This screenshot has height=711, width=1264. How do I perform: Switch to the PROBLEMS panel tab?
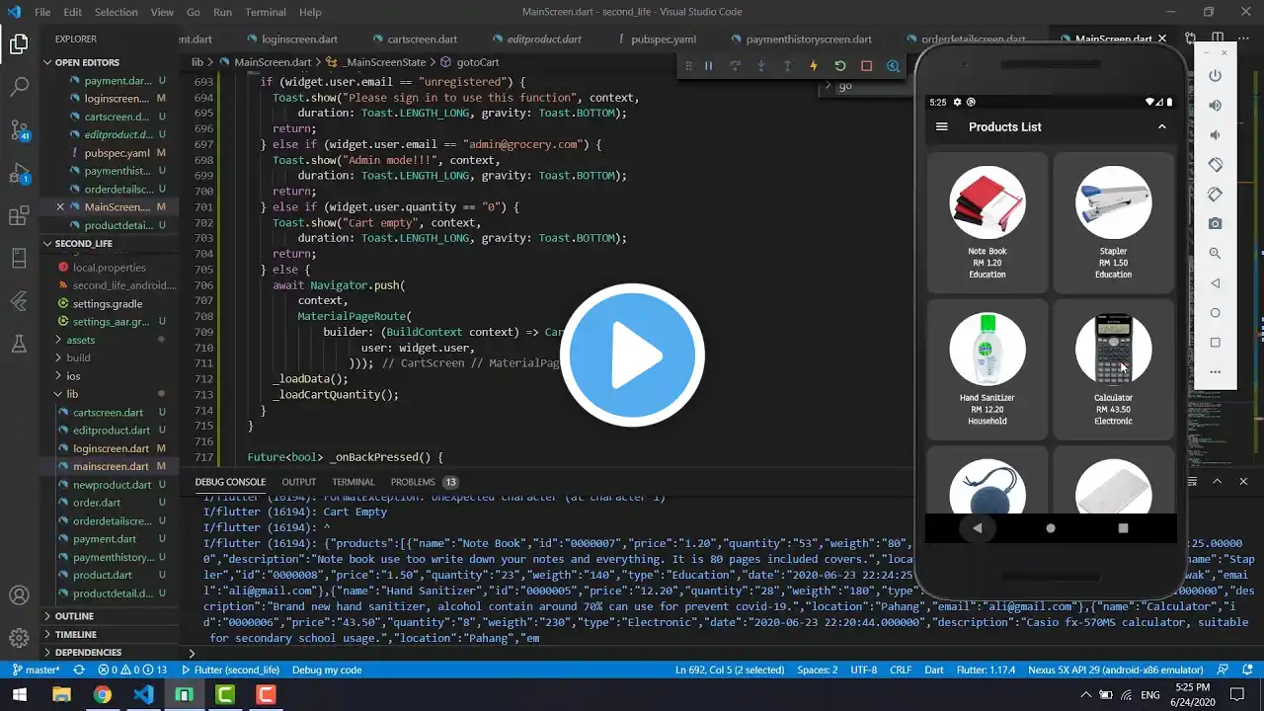click(x=413, y=482)
